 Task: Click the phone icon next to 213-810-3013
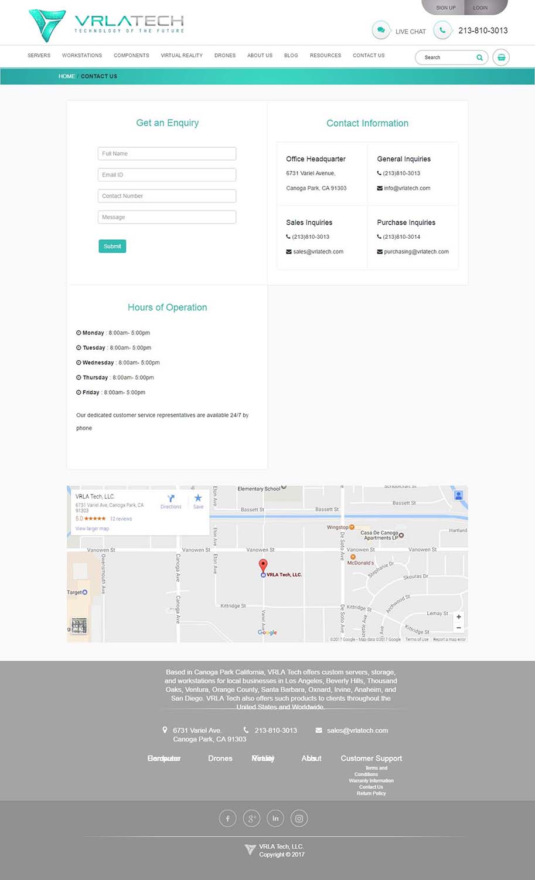[443, 30]
